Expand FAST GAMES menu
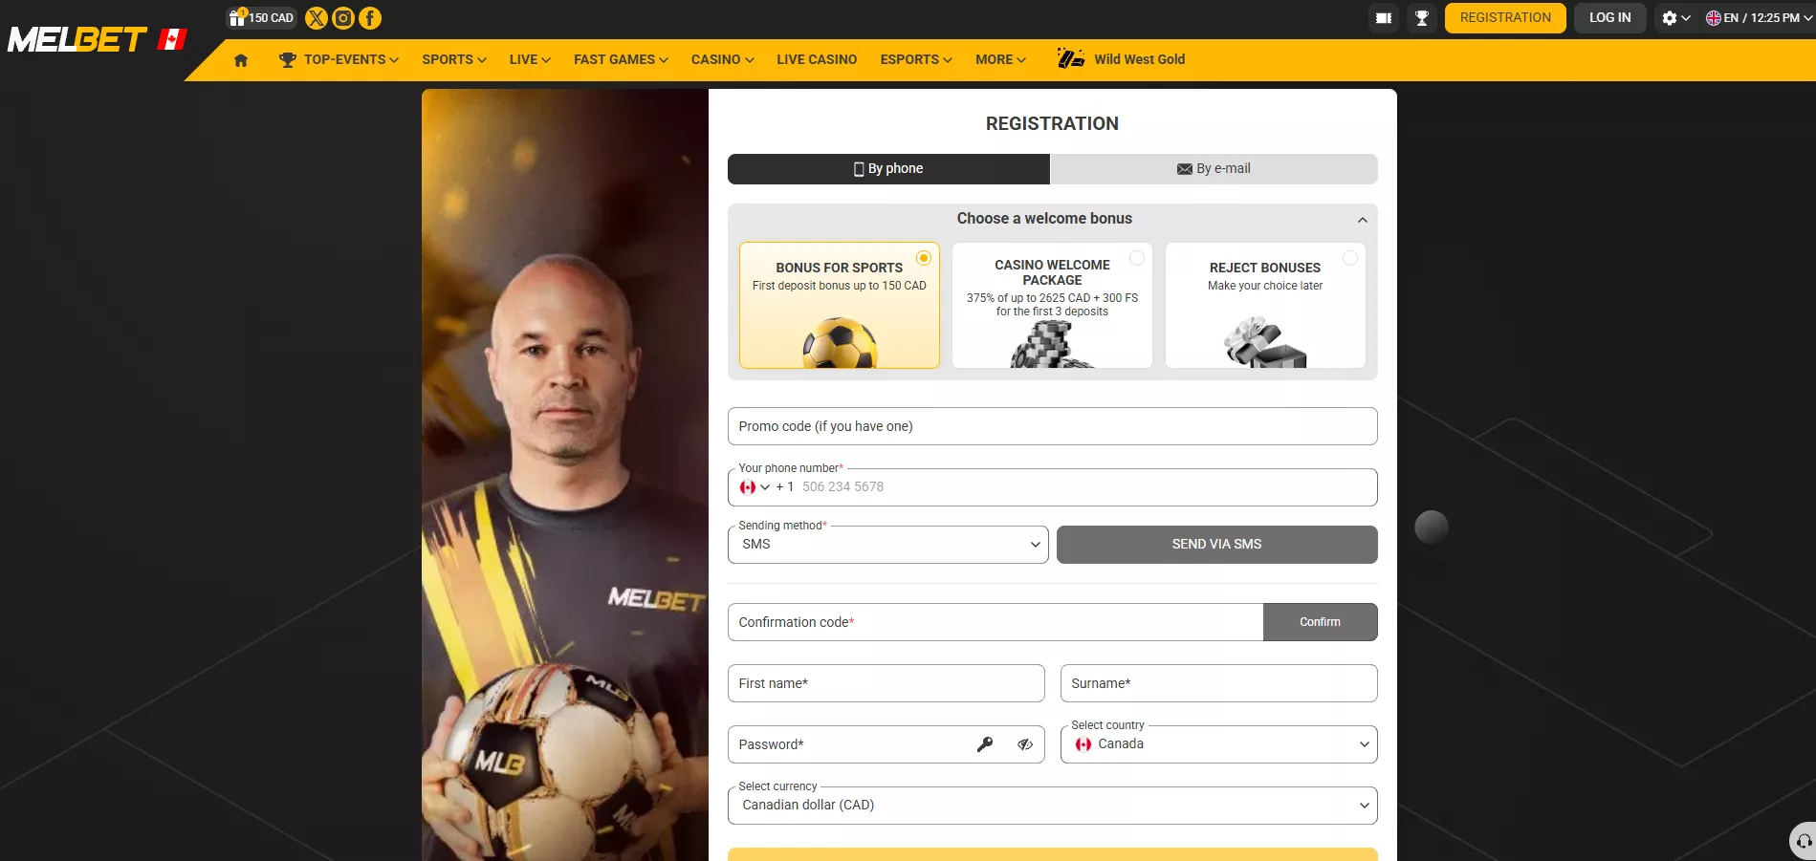Viewport: 1816px width, 861px height. pyautogui.click(x=621, y=59)
